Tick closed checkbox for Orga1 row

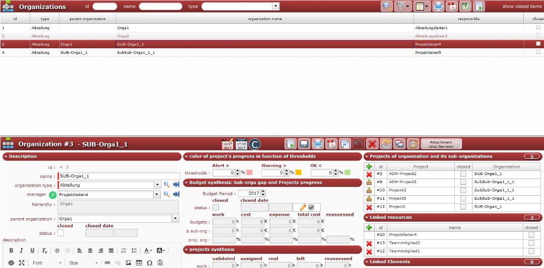[x=538, y=28]
